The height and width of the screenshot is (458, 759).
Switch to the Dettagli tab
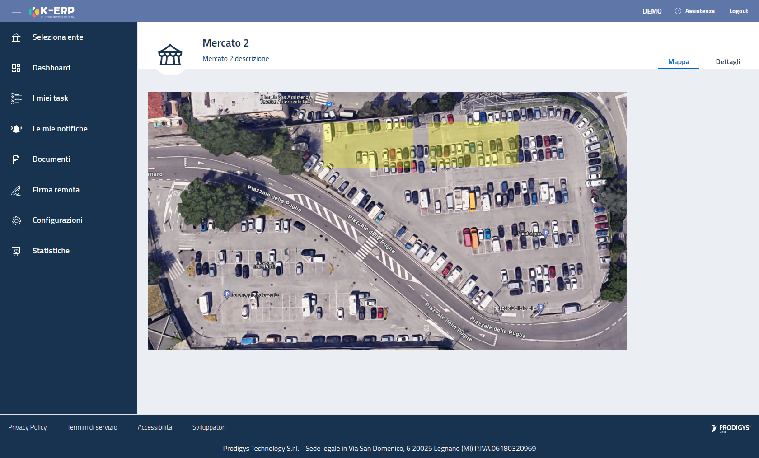click(728, 62)
